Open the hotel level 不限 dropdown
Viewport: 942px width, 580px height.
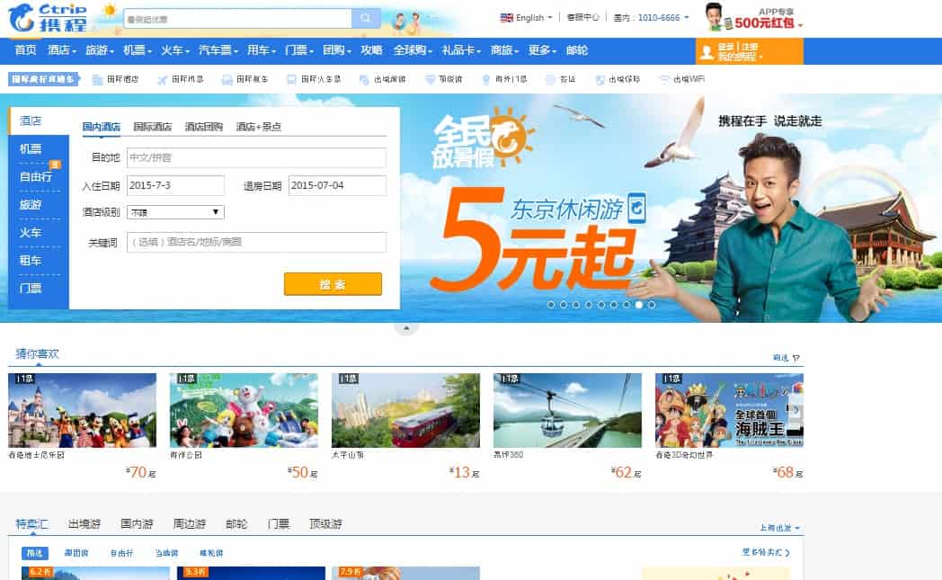pyautogui.click(x=175, y=212)
